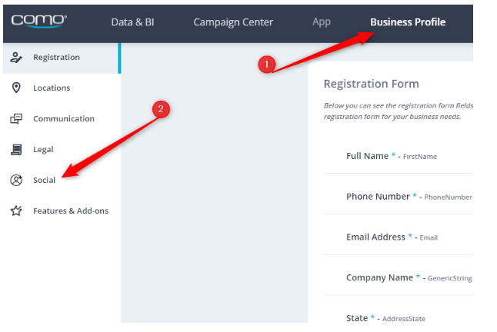This screenshot has height=332, width=497.
Task: Click the Legal document scroll icon
Action: pyautogui.click(x=16, y=149)
